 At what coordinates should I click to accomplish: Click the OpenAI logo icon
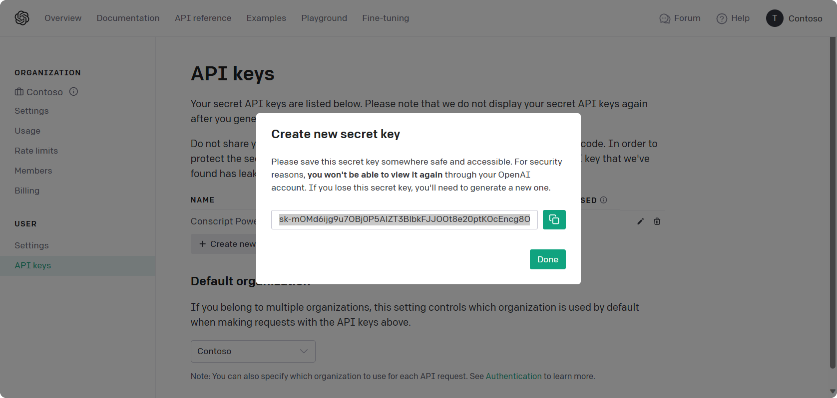(x=22, y=18)
